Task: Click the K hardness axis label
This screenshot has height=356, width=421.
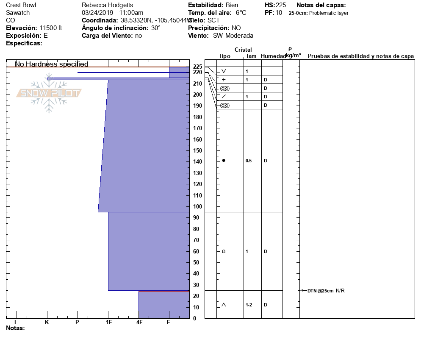Action: coord(47,322)
